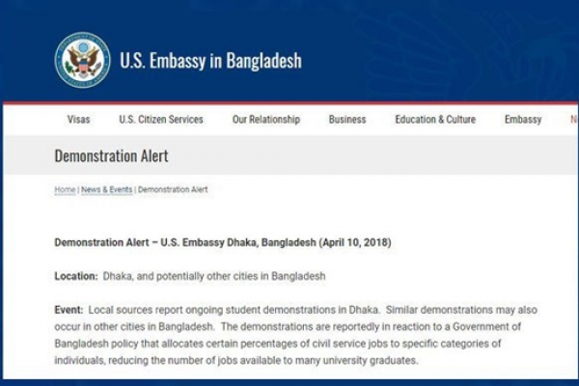Click the bold article headline dated April 10, 2018
This screenshot has width=579, height=386.
(223, 241)
